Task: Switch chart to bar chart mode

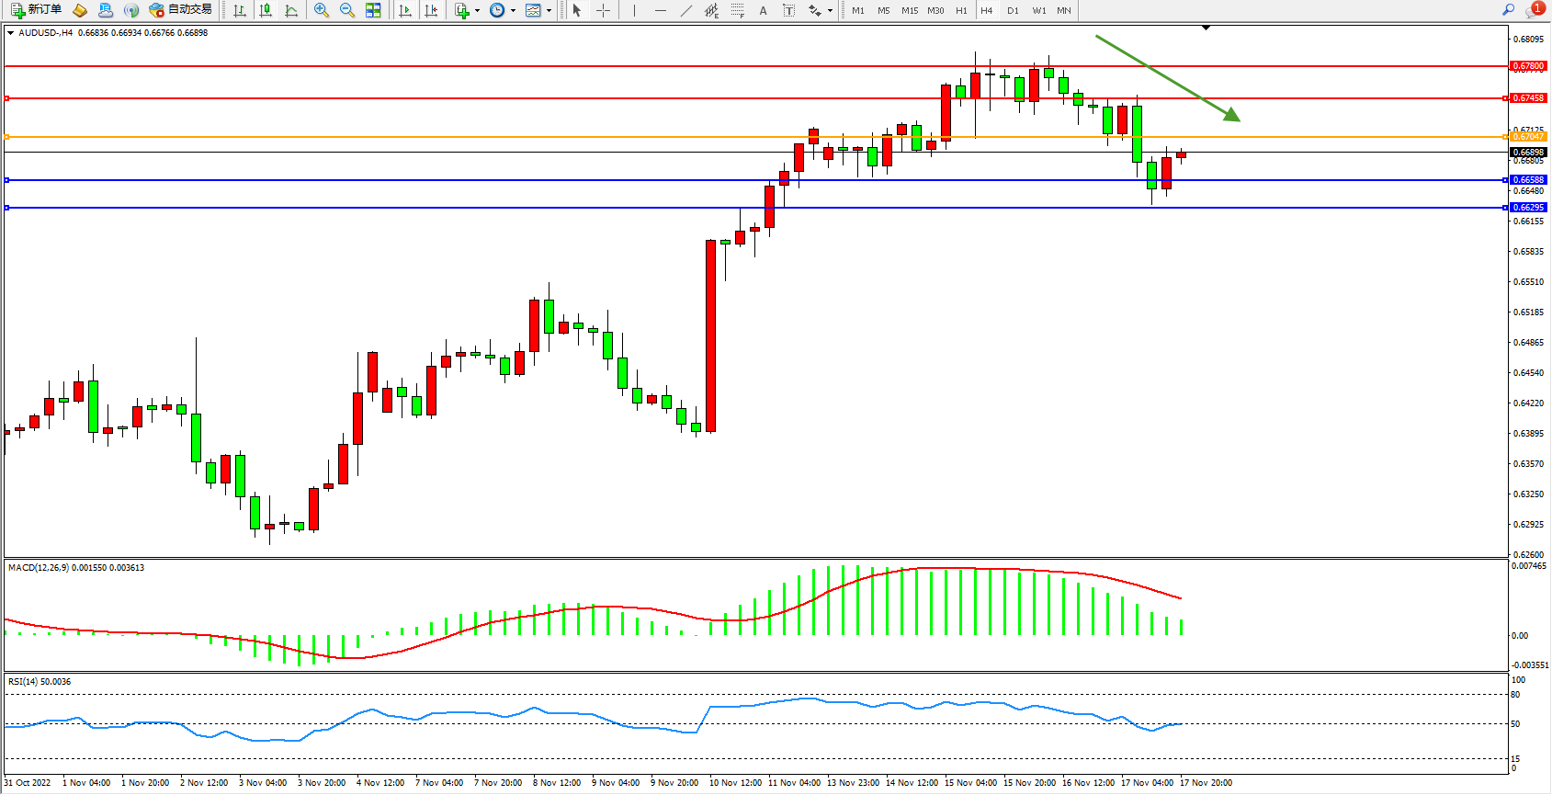Action: click(240, 10)
